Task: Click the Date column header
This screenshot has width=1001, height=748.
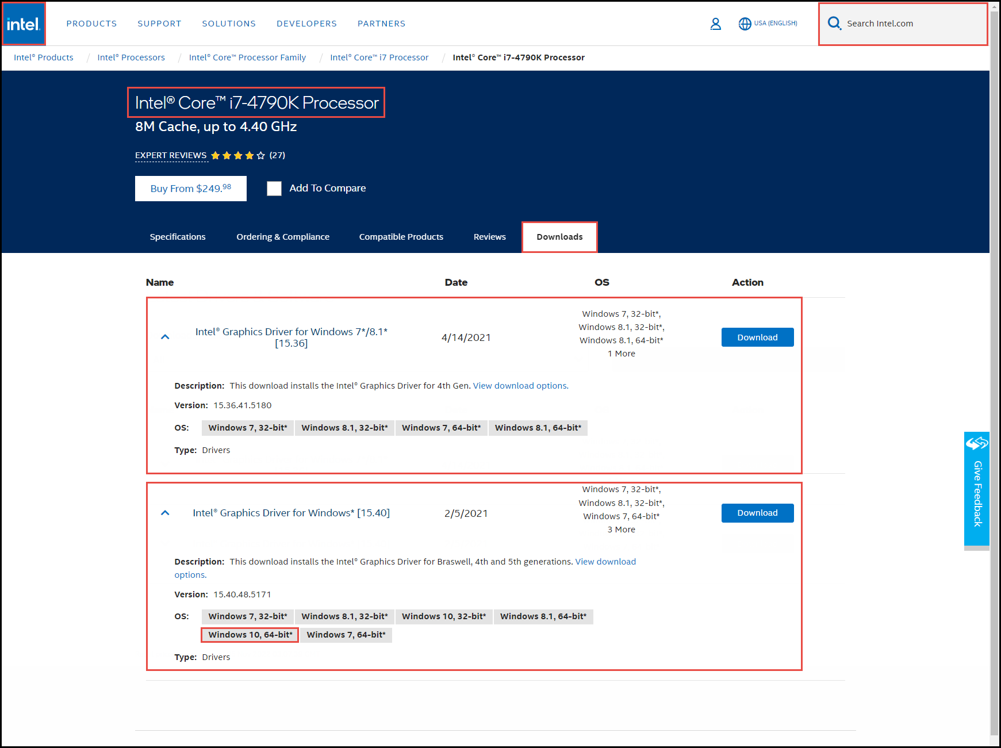Action: [456, 282]
